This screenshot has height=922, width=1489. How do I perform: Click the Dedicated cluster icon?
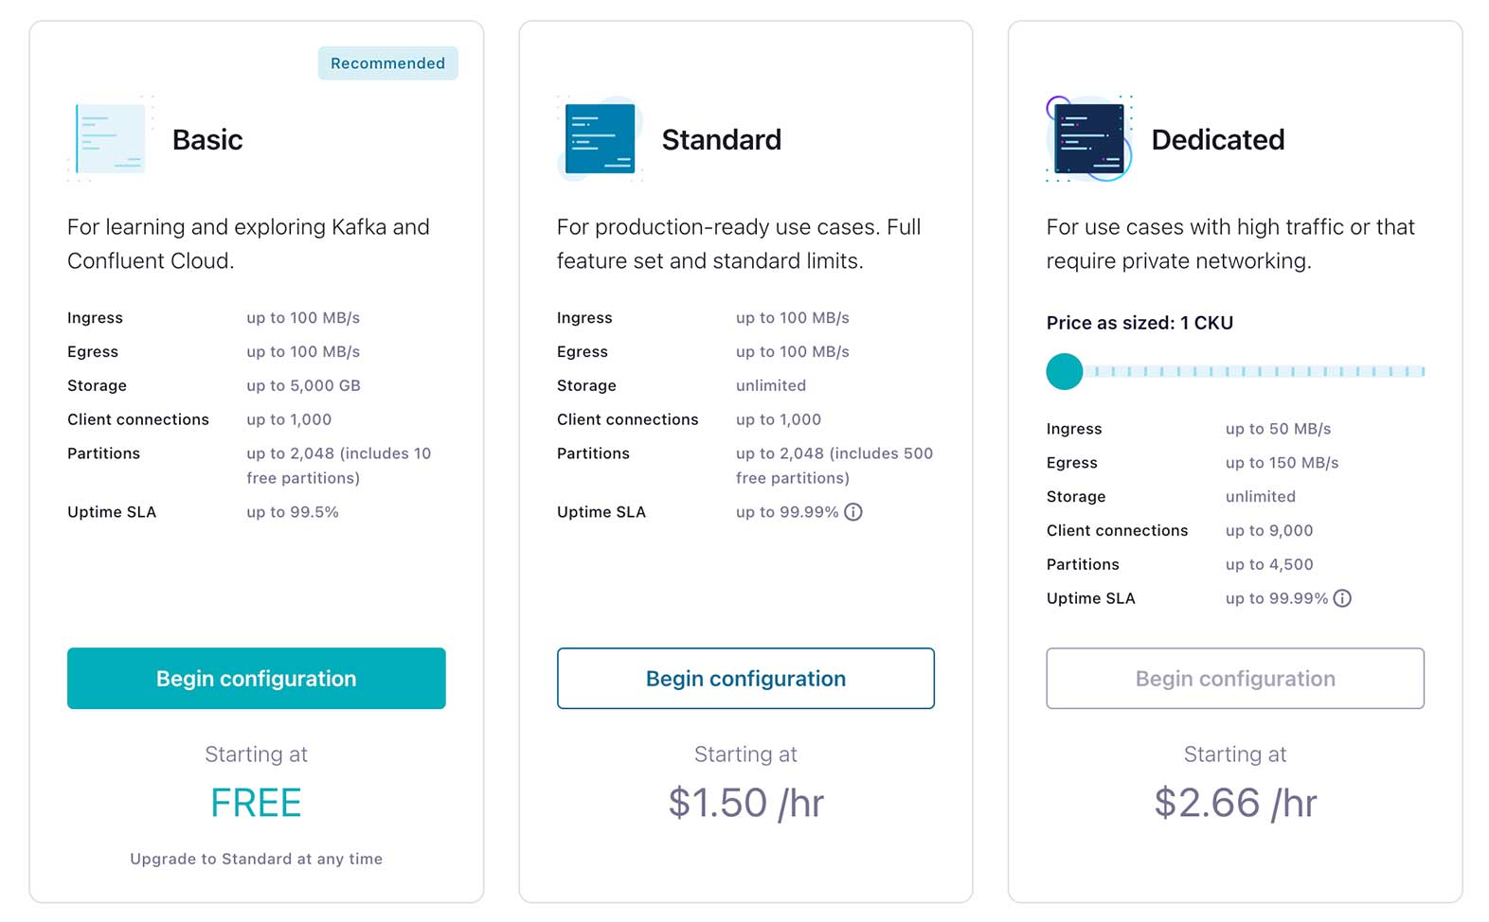pyautogui.click(x=1089, y=139)
